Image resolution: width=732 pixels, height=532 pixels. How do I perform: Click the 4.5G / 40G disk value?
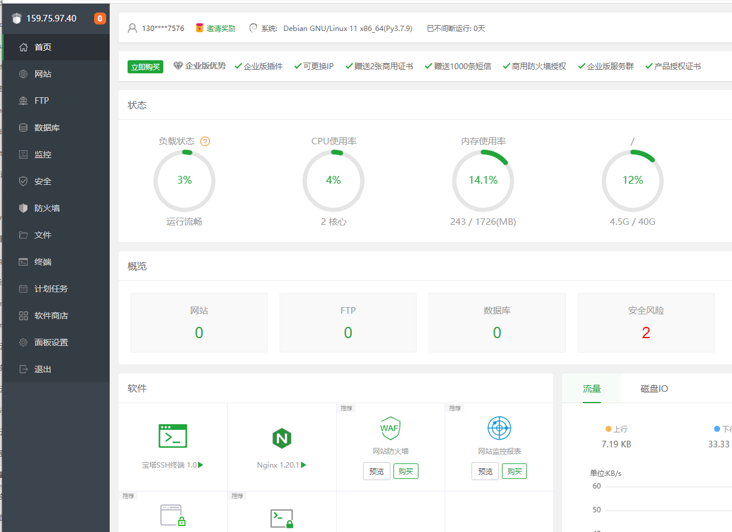coord(632,222)
